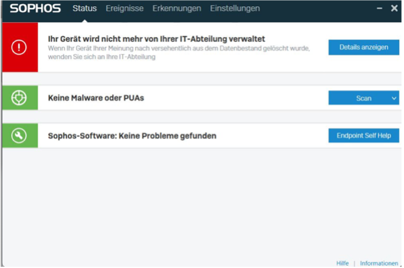Image resolution: width=404 pixels, height=268 pixels.
Task: Click the green wrench software status icon
Action: [x=19, y=136]
